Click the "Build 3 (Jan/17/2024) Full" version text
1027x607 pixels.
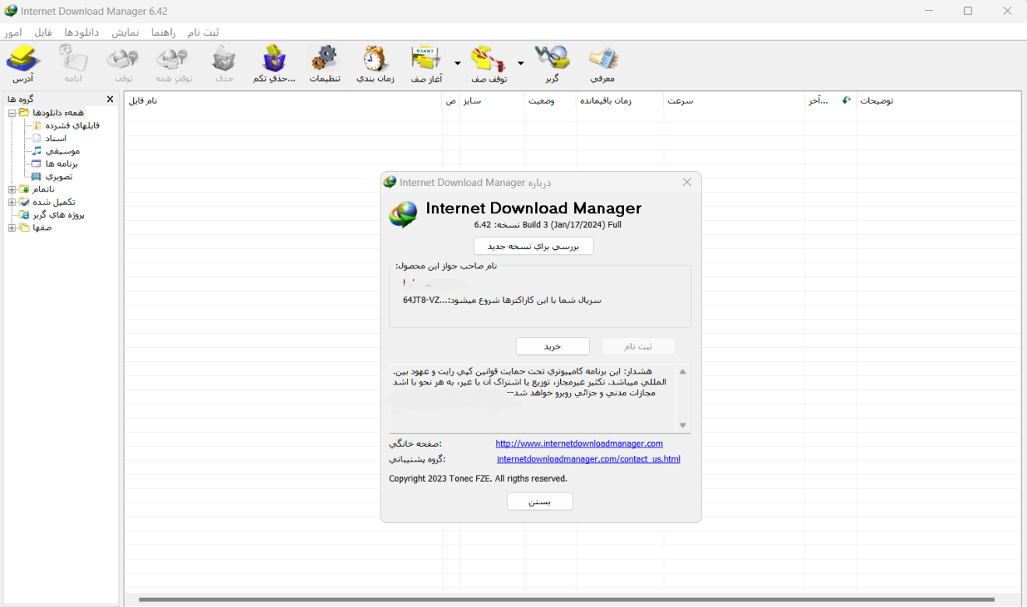coord(572,225)
